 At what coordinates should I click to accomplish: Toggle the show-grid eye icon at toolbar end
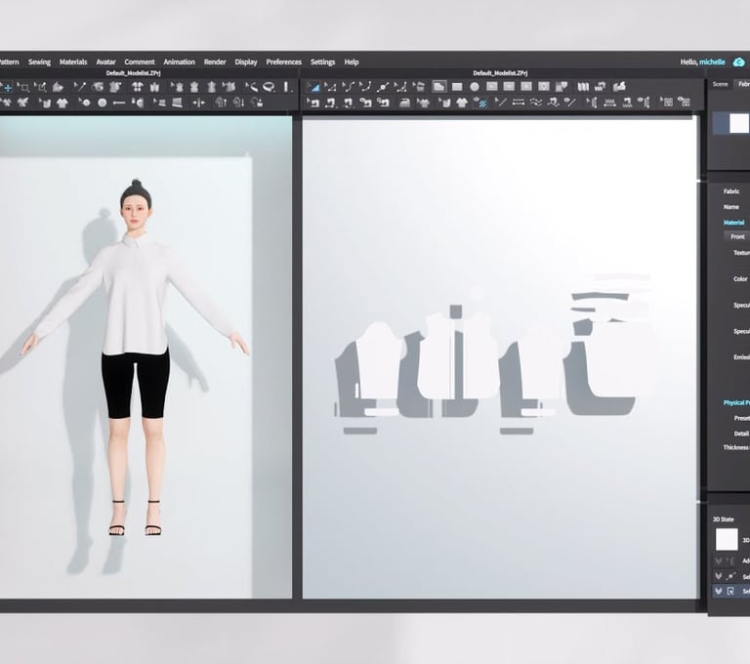click(684, 103)
